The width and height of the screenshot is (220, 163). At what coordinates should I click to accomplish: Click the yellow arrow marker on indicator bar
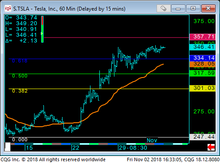click(42, 34)
